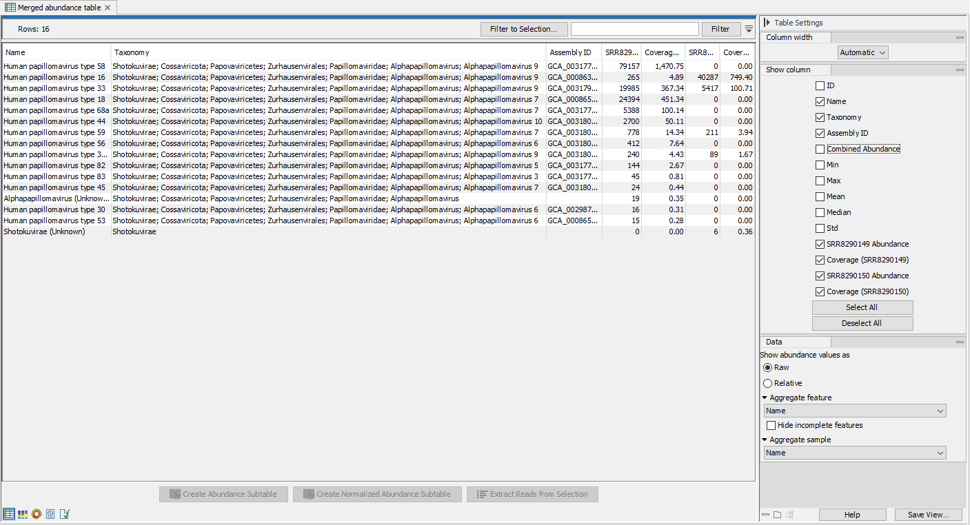This screenshot has height=525, width=970.
Task: Open the sunburst visualization view
Action: click(x=37, y=514)
